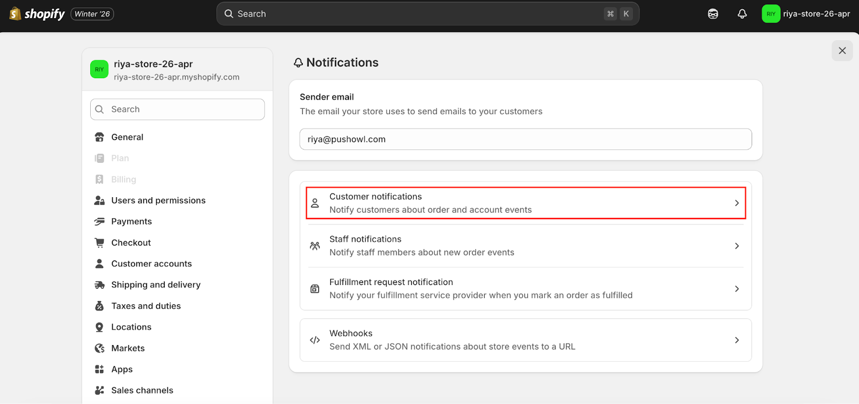Click the 'Sender email' heading text
The width and height of the screenshot is (859, 404).
click(327, 97)
